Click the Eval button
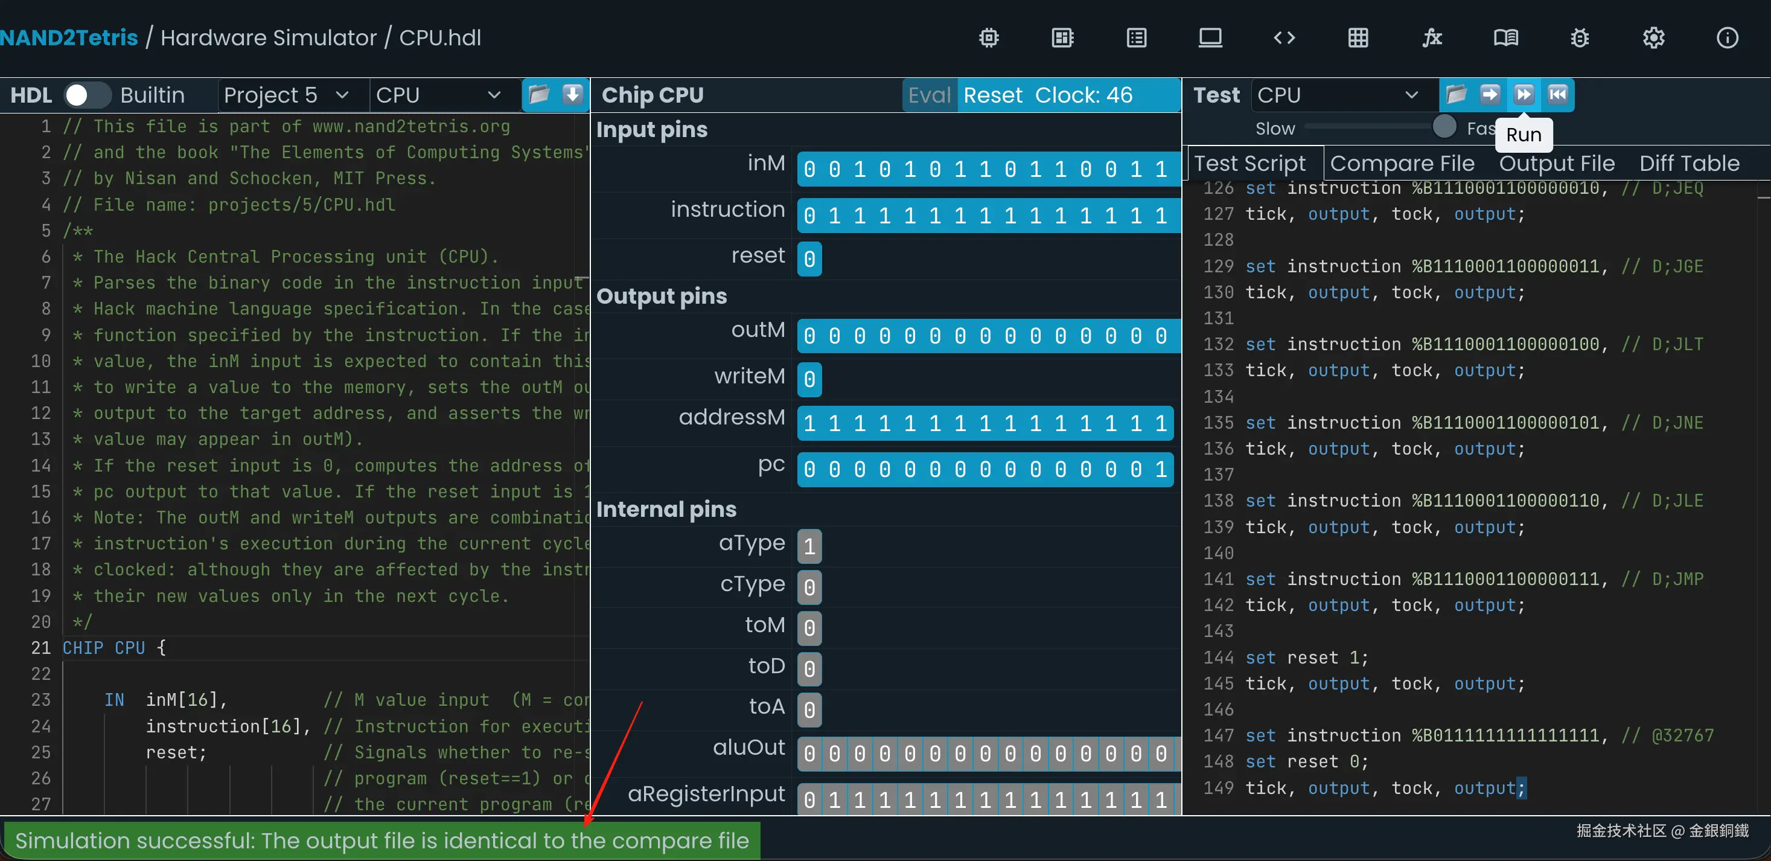The image size is (1771, 861). coord(929,95)
